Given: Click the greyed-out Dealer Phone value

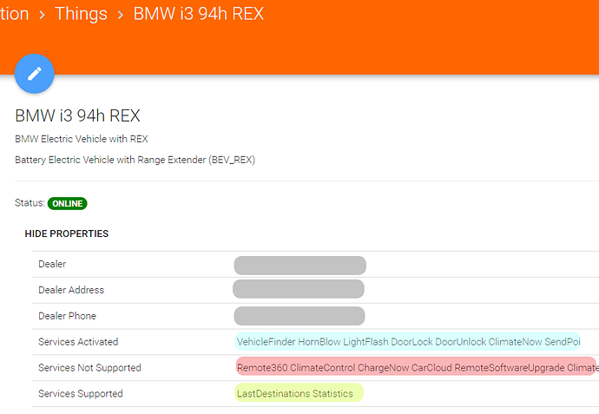Looking at the screenshot, I should [299, 316].
